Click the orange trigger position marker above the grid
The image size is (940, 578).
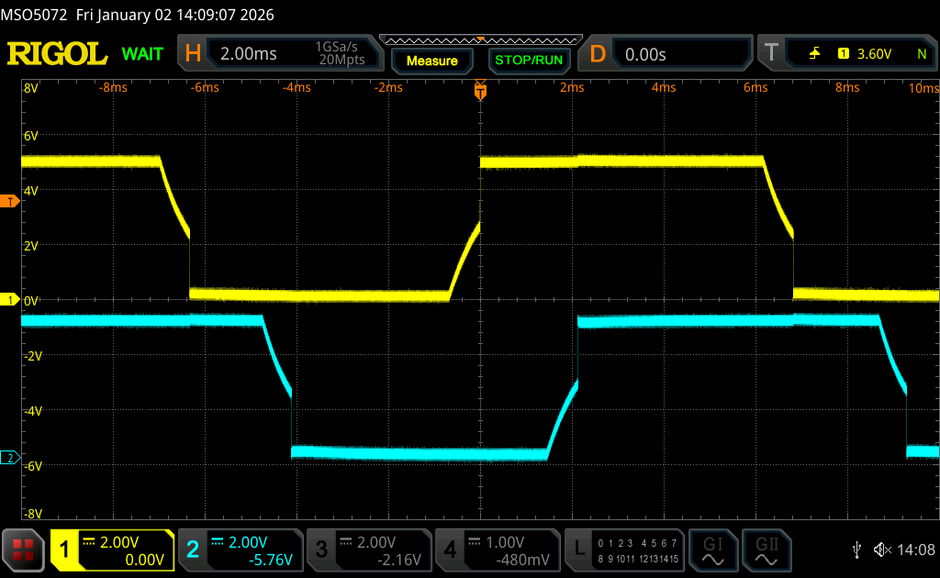pyautogui.click(x=480, y=91)
